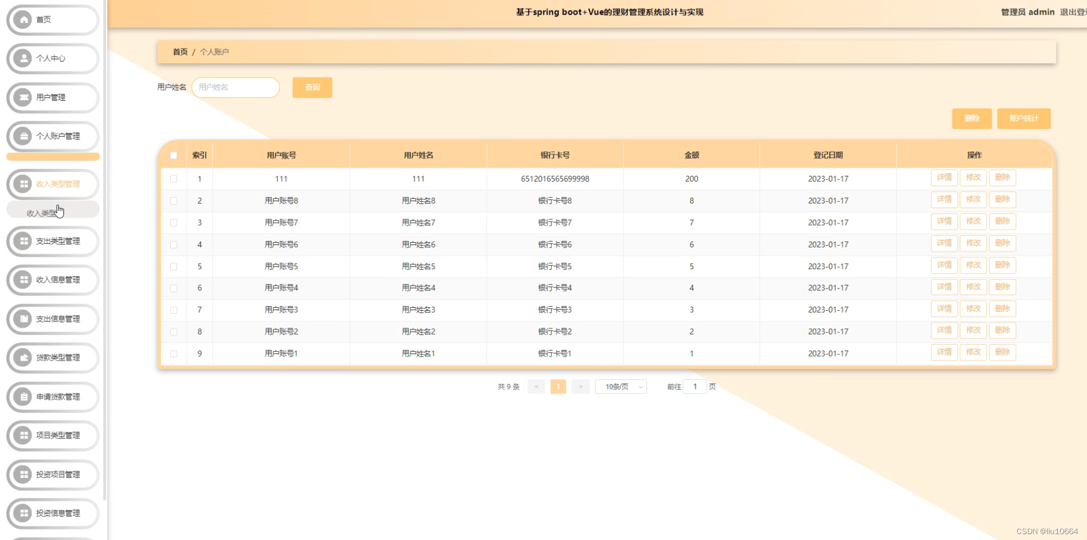1087x540 pixels.
Task: Select page 1 in pagination
Action: 558,387
